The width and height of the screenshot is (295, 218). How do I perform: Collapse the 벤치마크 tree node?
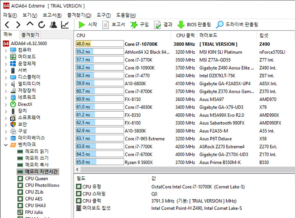6,145
